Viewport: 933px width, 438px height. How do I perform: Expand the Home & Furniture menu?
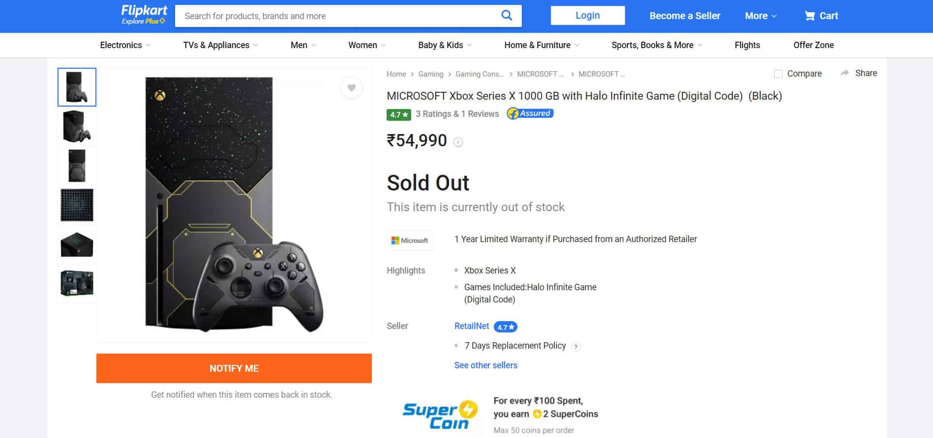540,45
